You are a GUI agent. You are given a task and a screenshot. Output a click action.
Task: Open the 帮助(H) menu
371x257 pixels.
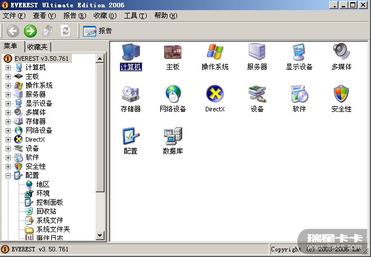pos(166,16)
